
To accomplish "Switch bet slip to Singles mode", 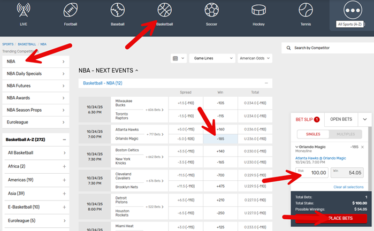I will (x=312, y=134).
